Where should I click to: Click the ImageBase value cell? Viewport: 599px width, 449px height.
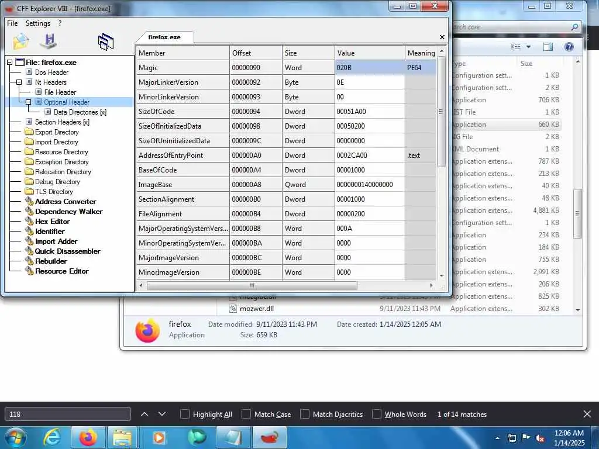click(370, 184)
